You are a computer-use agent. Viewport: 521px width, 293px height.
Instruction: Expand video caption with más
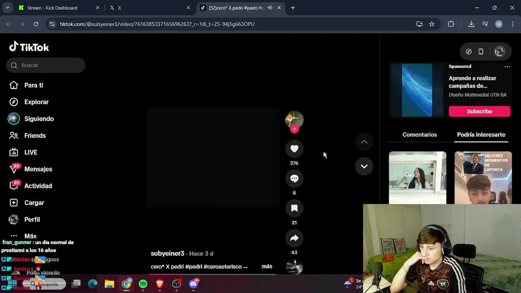(x=267, y=266)
